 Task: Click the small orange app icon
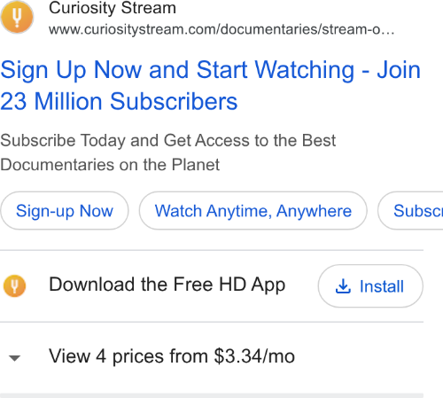(14, 285)
